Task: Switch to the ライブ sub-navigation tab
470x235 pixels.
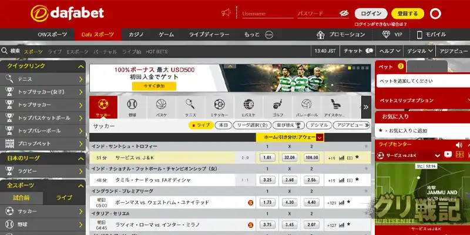Action: click(55, 52)
